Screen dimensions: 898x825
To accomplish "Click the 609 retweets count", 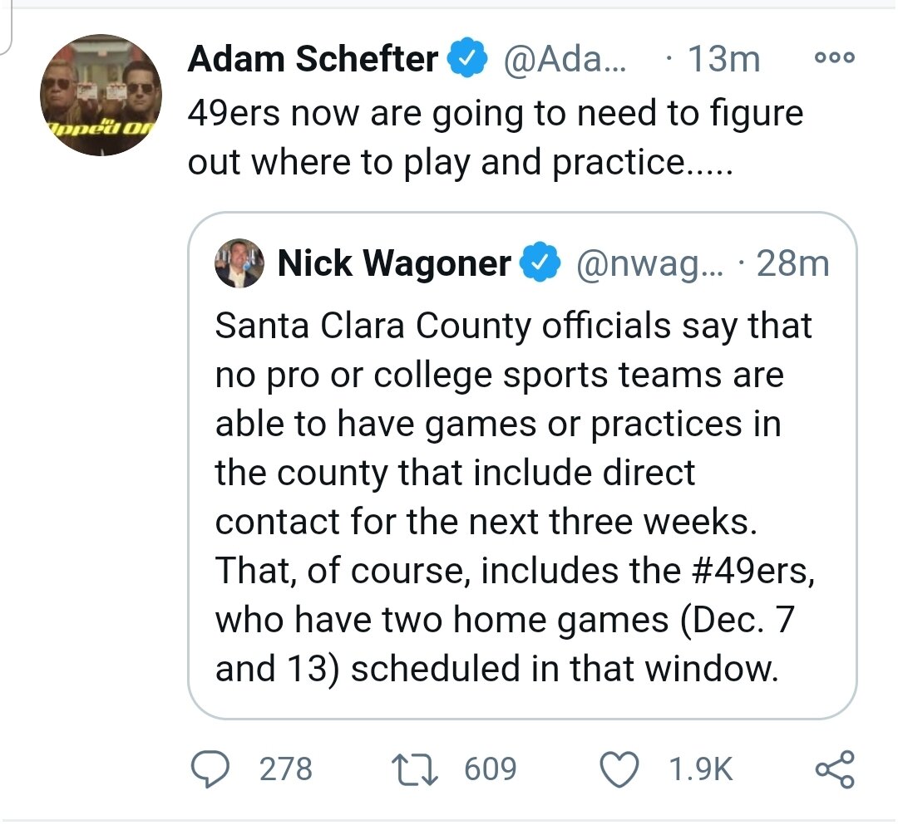I will (490, 769).
